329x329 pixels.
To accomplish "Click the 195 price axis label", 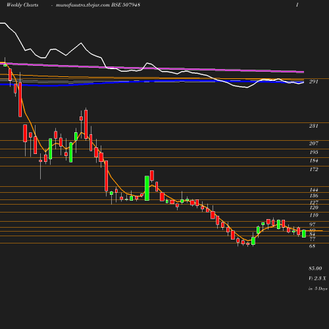I will pos(314,152).
